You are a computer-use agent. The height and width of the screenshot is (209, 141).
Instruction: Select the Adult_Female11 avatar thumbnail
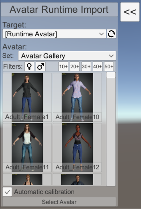[27, 148]
